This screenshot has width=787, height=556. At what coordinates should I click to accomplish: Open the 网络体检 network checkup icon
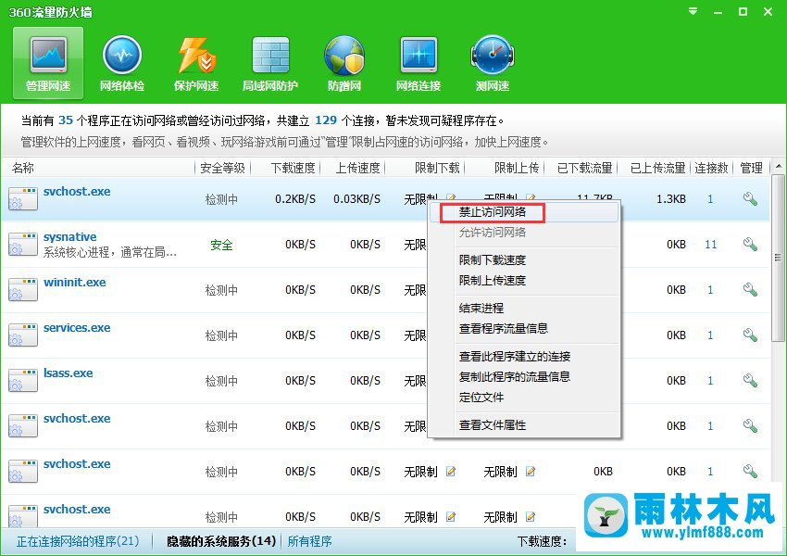(122, 62)
